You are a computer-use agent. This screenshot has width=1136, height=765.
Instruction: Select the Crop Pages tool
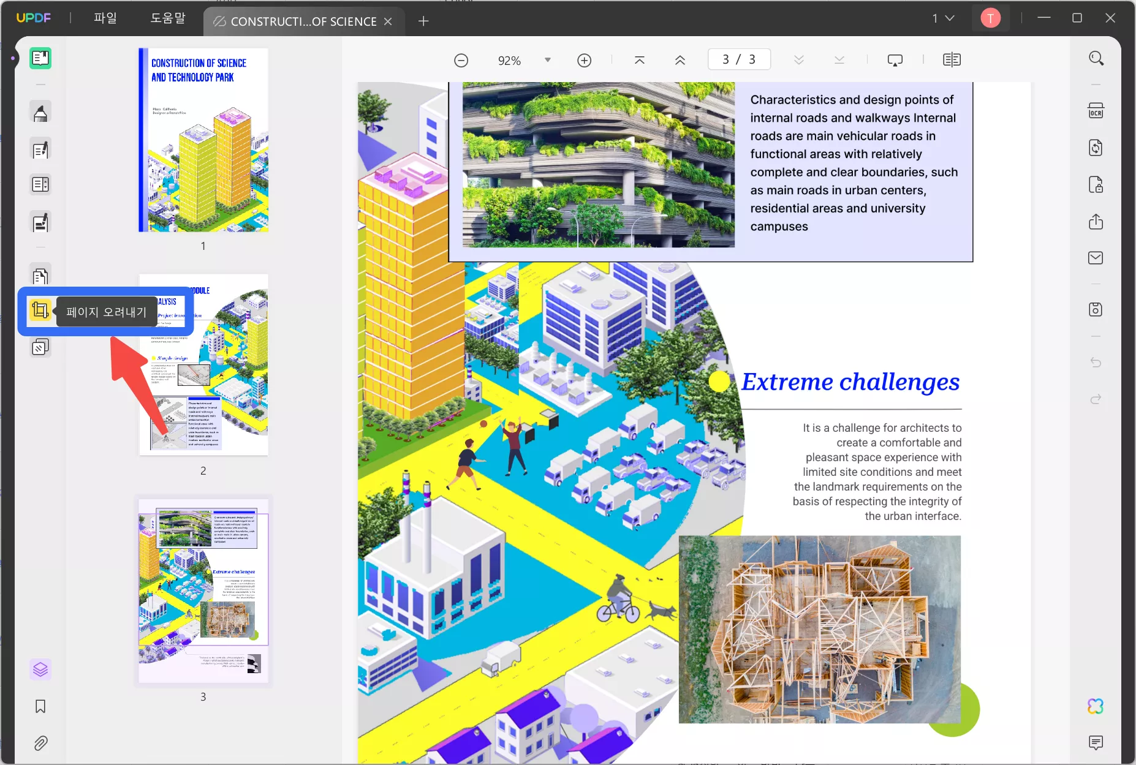[40, 311]
